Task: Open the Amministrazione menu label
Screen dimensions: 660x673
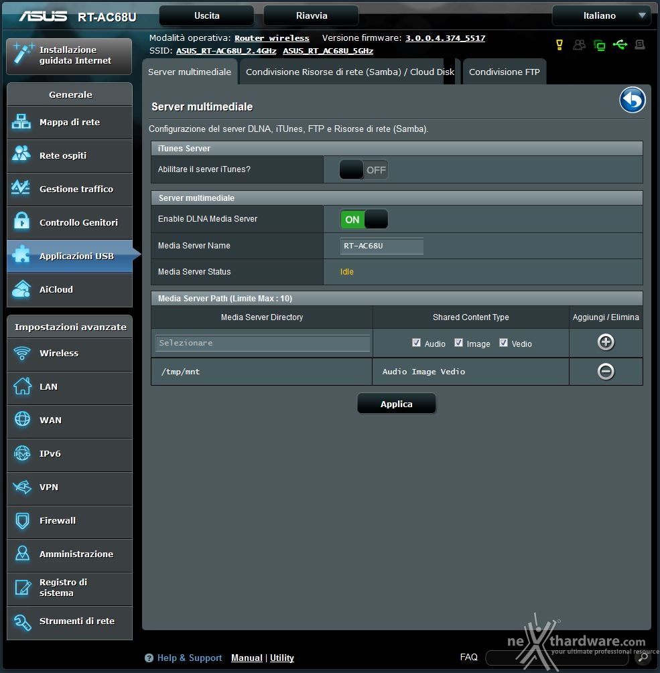Action: tap(76, 554)
